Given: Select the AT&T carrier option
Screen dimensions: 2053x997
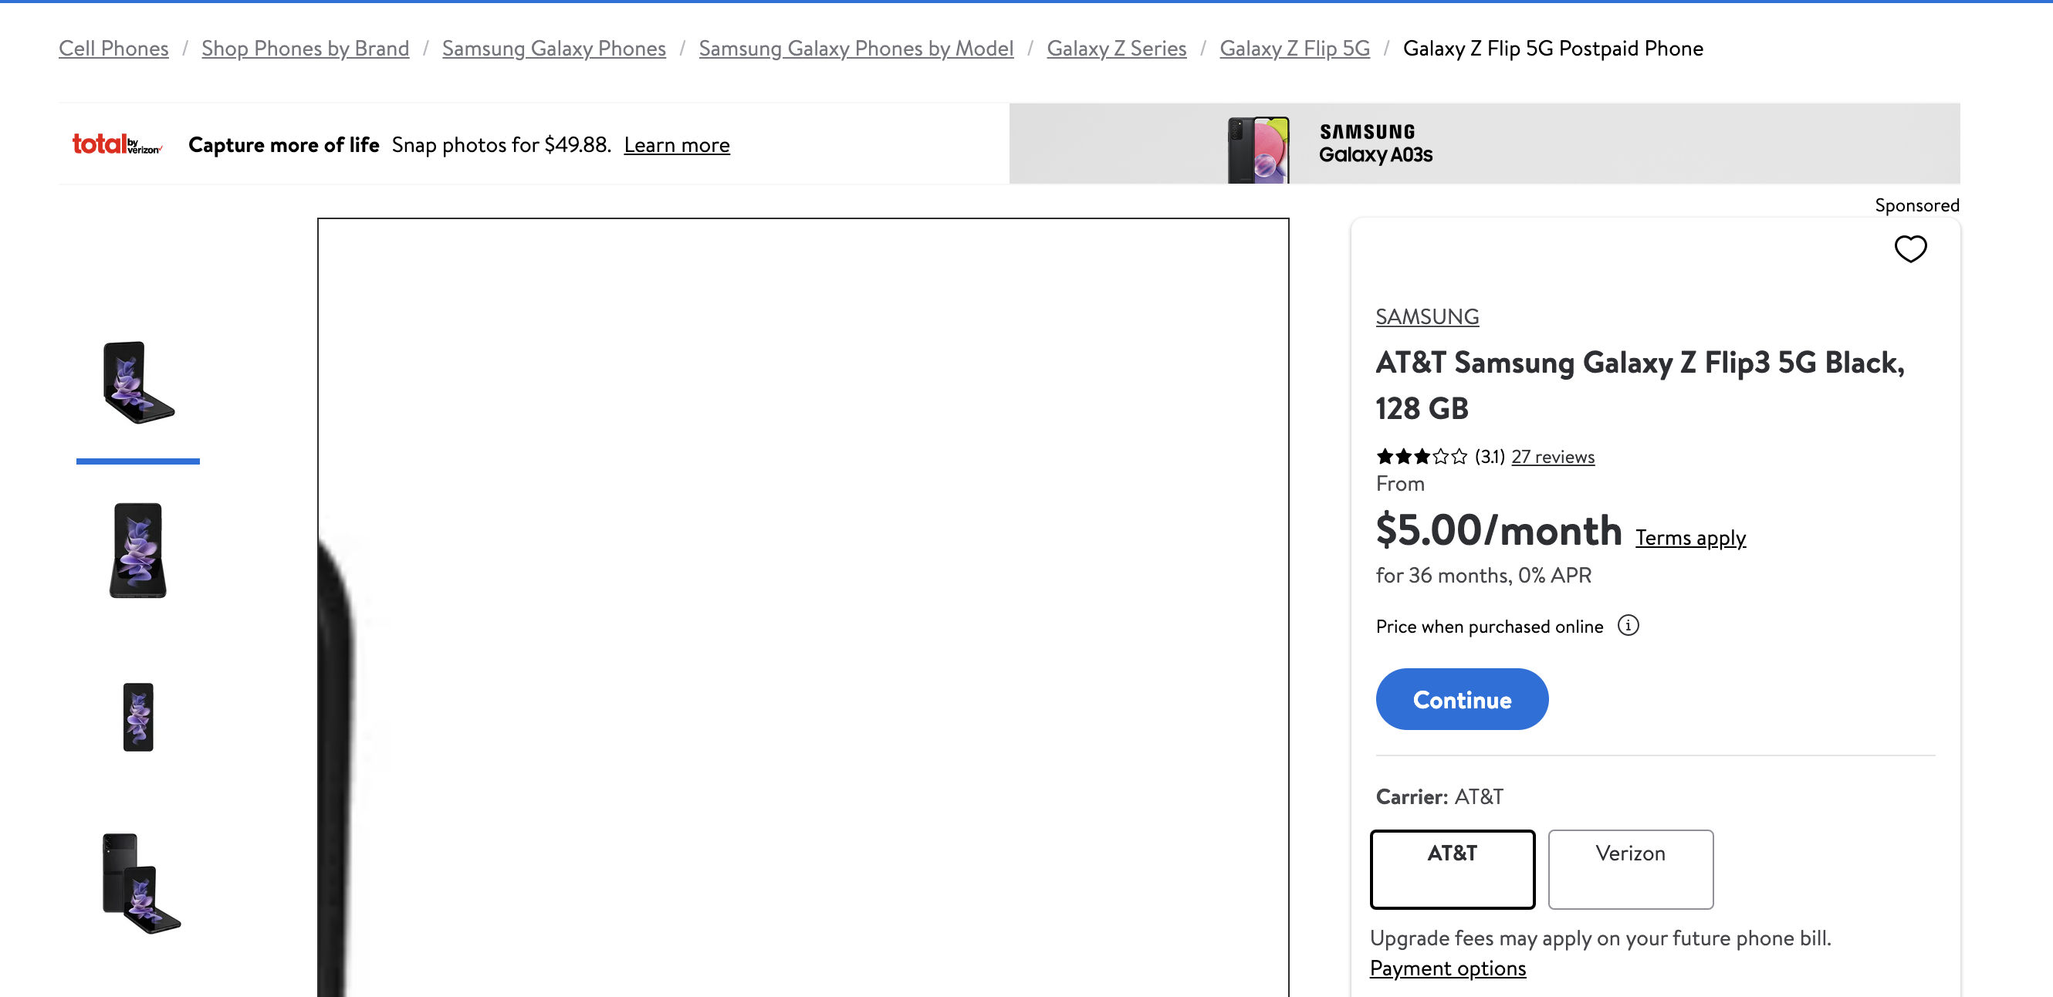Looking at the screenshot, I should pyautogui.click(x=1451, y=868).
